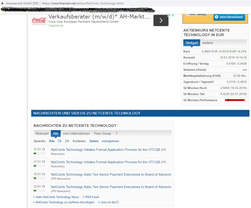Click the 52 Wochen Hoch 2,5000 value
The width and height of the screenshot is (251, 208).
pyautogui.click(x=233, y=88)
